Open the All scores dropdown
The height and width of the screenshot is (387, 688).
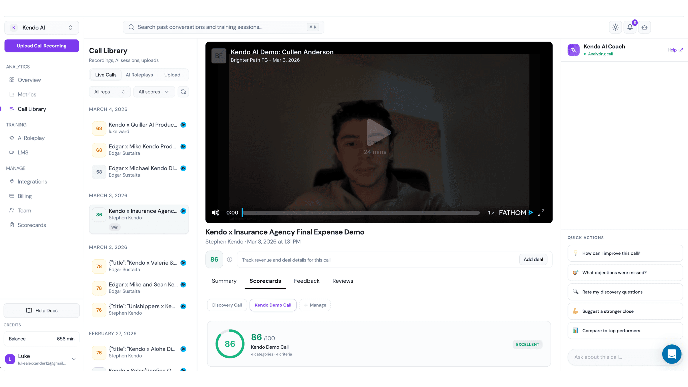(x=154, y=92)
